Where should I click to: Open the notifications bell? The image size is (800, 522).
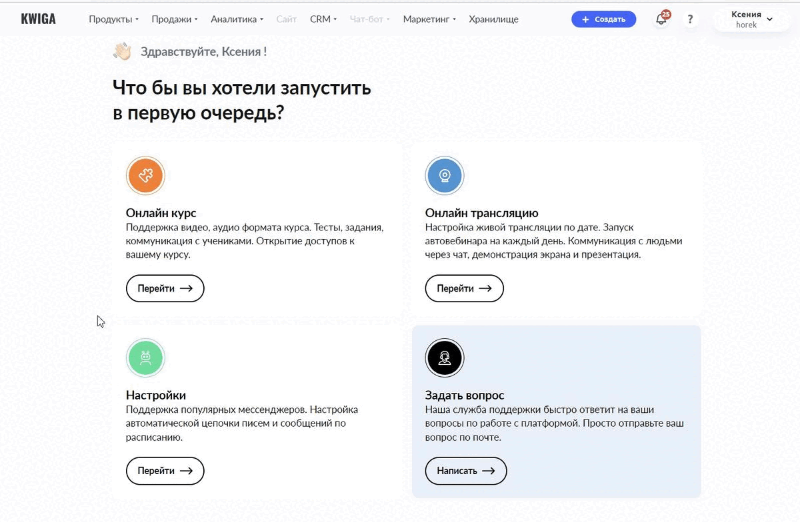[661, 19]
